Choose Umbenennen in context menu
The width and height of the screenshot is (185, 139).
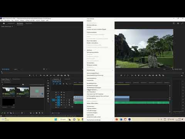coord(99,106)
